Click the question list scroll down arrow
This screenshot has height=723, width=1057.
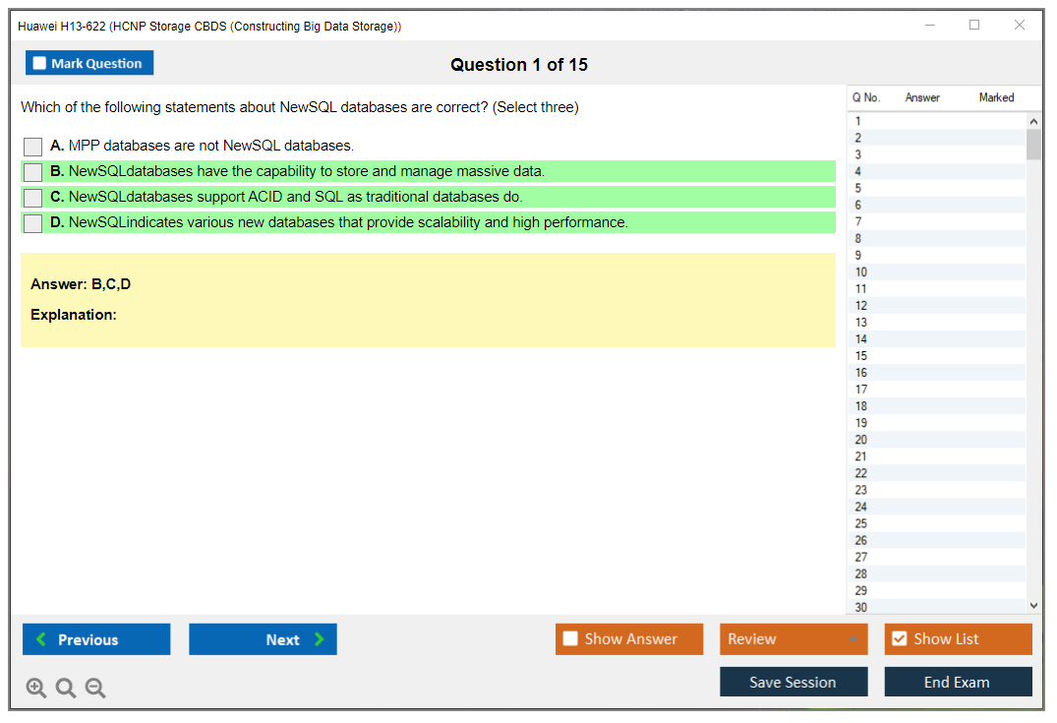click(1033, 607)
